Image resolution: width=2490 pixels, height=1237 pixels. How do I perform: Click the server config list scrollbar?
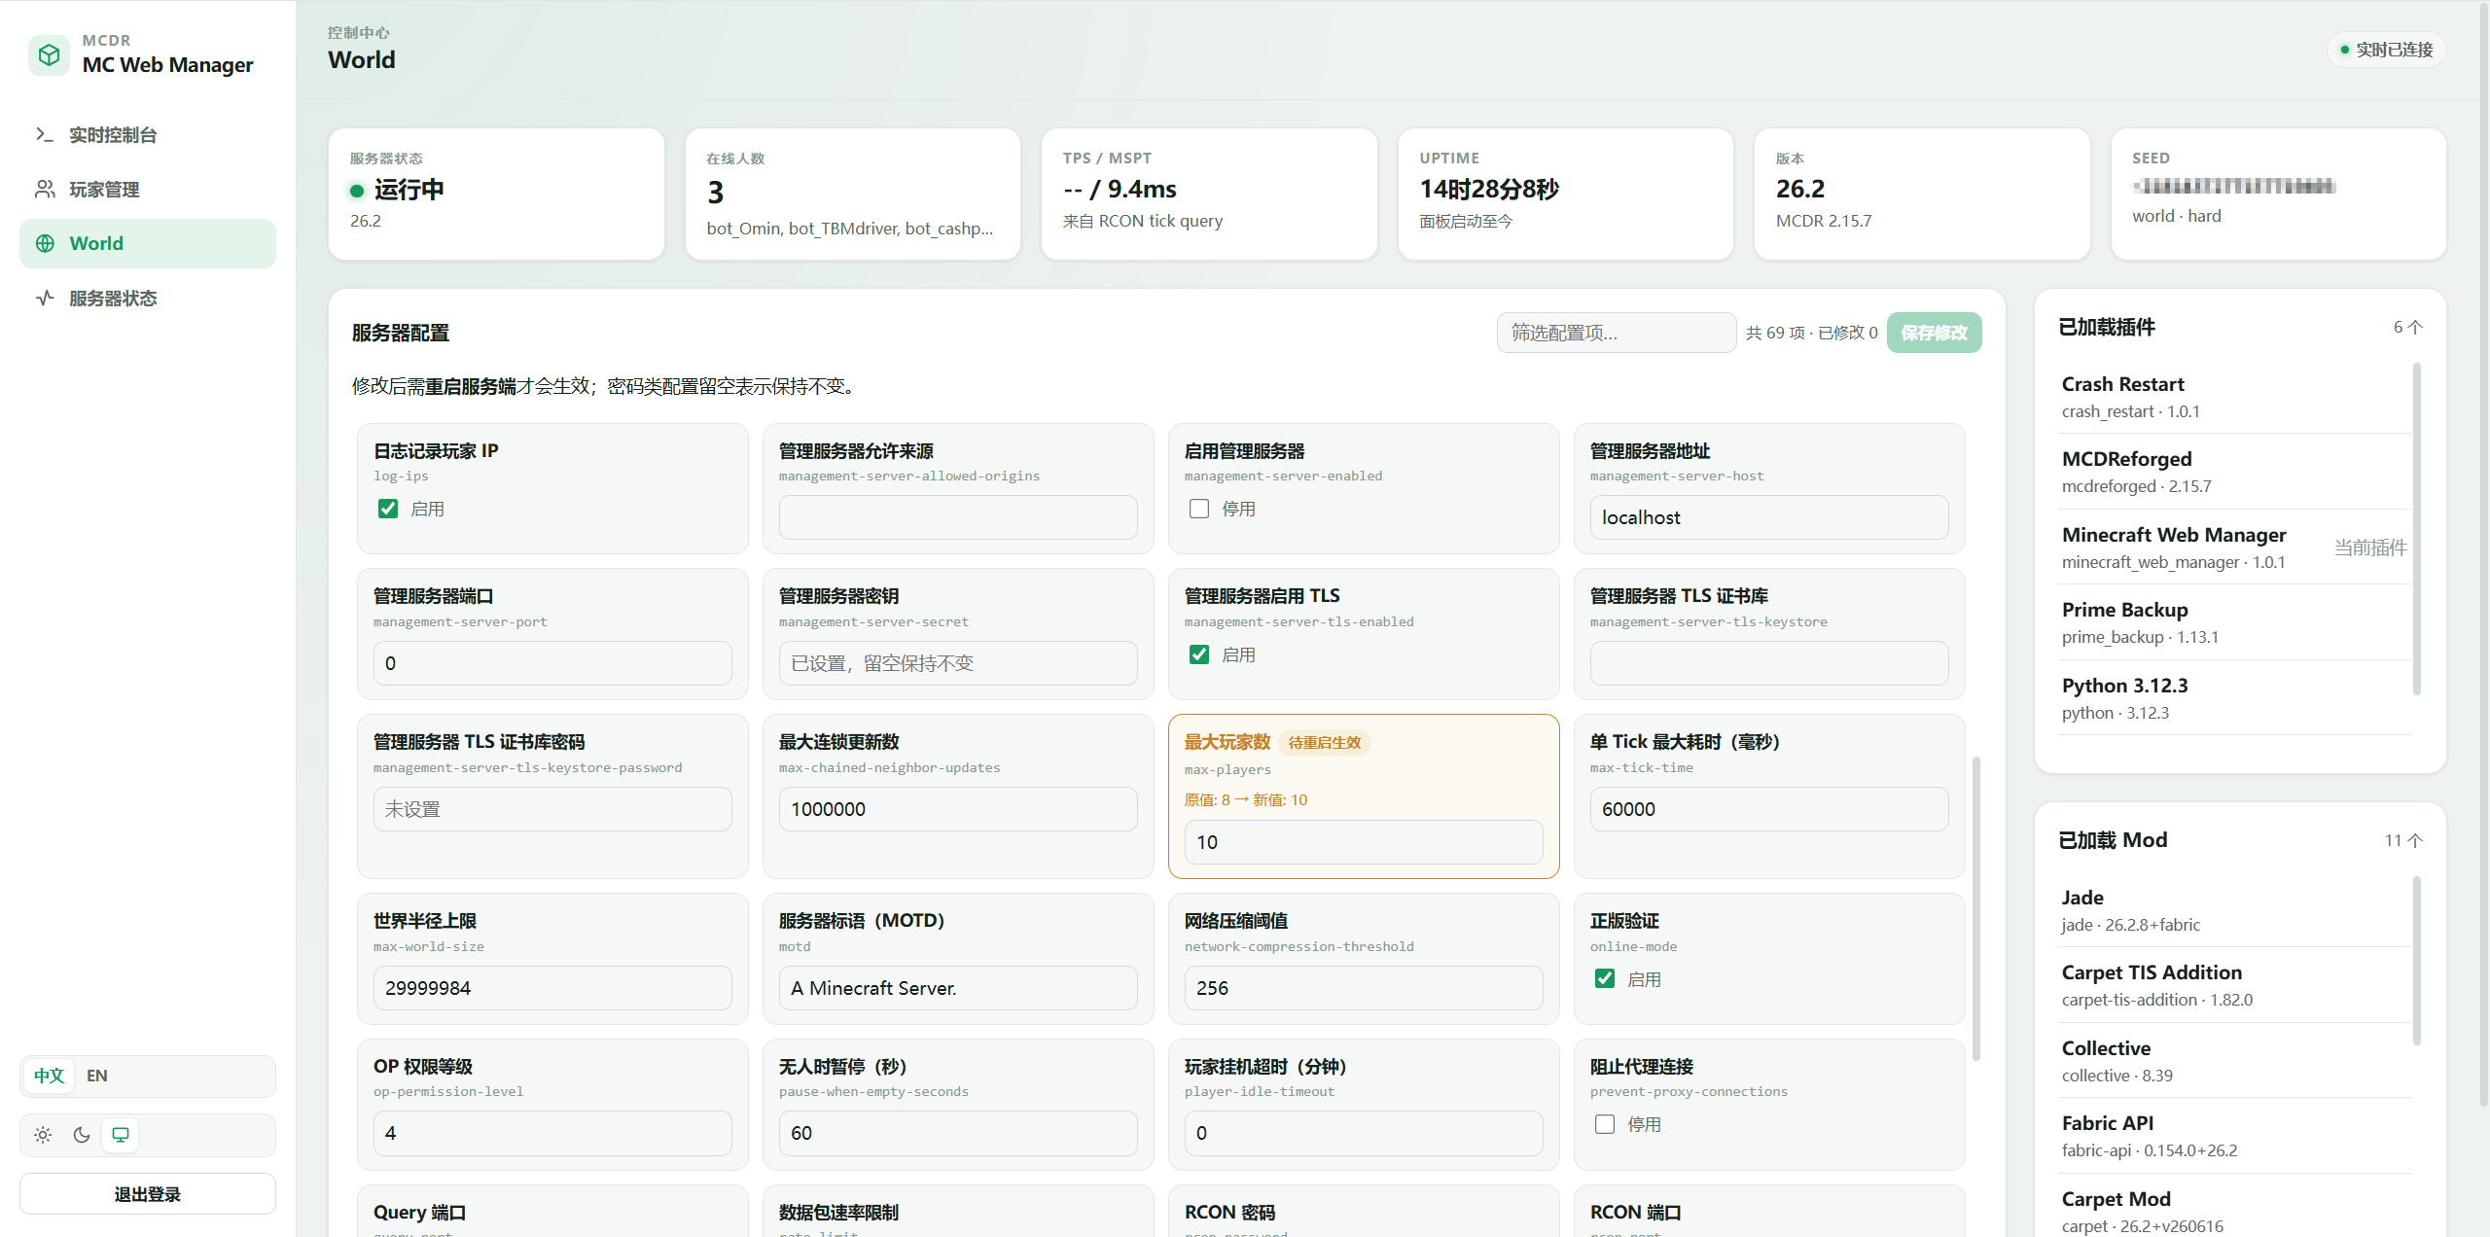(1975, 908)
